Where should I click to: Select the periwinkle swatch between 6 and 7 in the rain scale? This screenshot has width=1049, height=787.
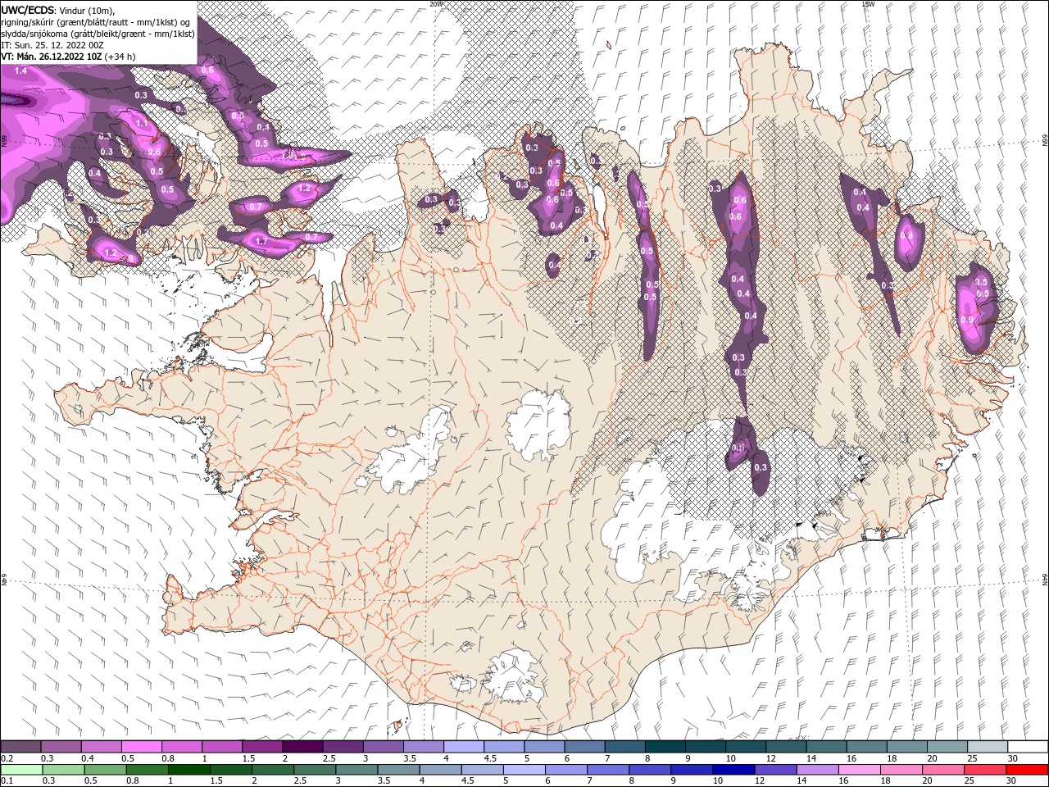[565, 770]
